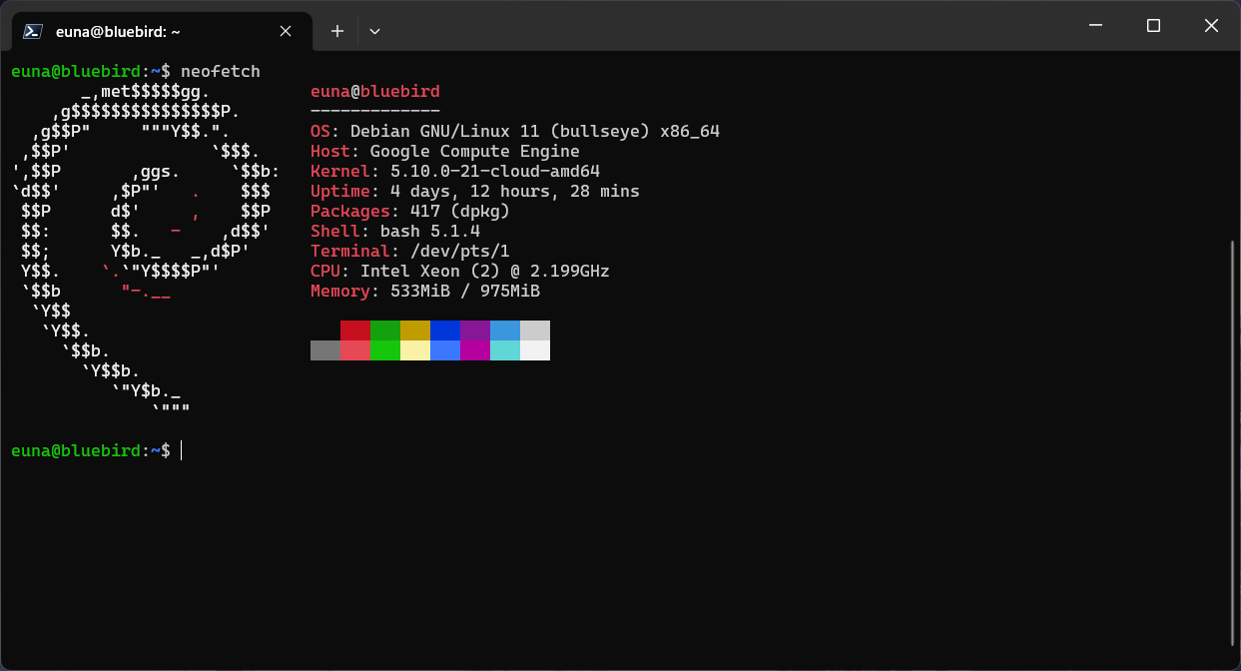
Task: Click the bright red color block, lower row
Action: click(x=355, y=350)
